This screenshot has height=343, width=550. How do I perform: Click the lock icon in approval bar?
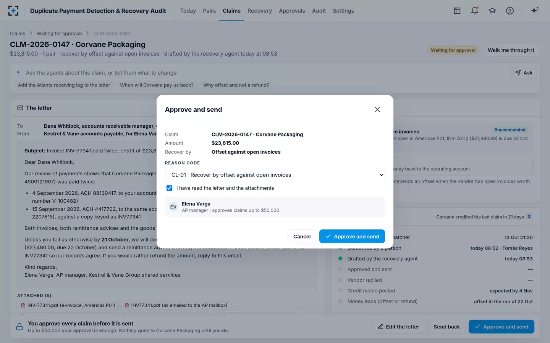point(19,327)
